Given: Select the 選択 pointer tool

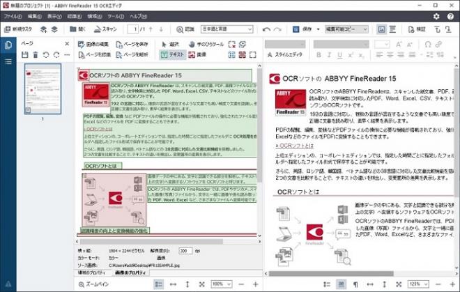Looking at the screenshot, I should 170,45.
